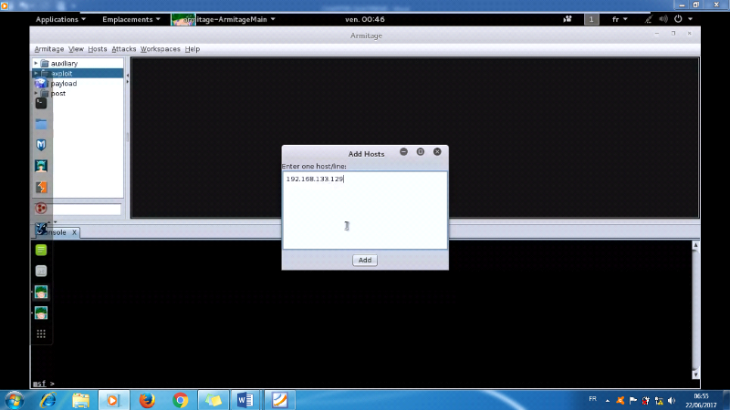Image resolution: width=730 pixels, height=410 pixels.
Task: Close the Add Hosts dialog
Action: pos(437,151)
